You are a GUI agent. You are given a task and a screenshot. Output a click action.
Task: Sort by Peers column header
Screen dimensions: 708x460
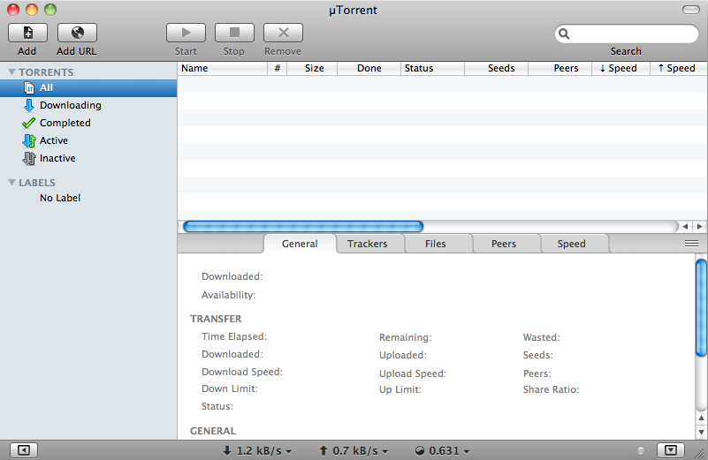pos(560,68)
